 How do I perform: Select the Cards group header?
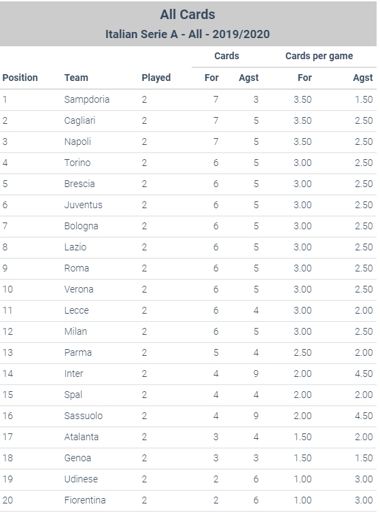(226, 56)
